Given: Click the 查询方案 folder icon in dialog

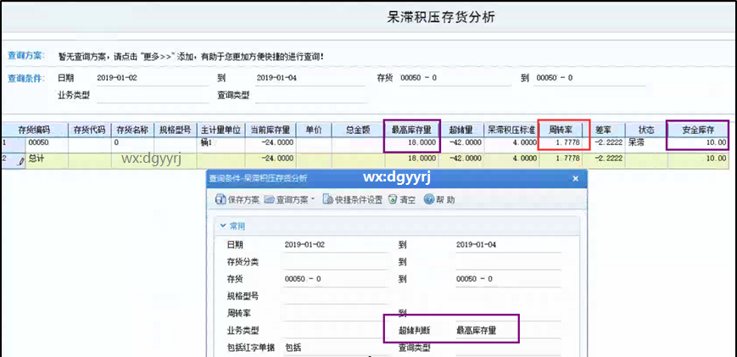Looking at the screenshot, I should (x=269, y=199).
